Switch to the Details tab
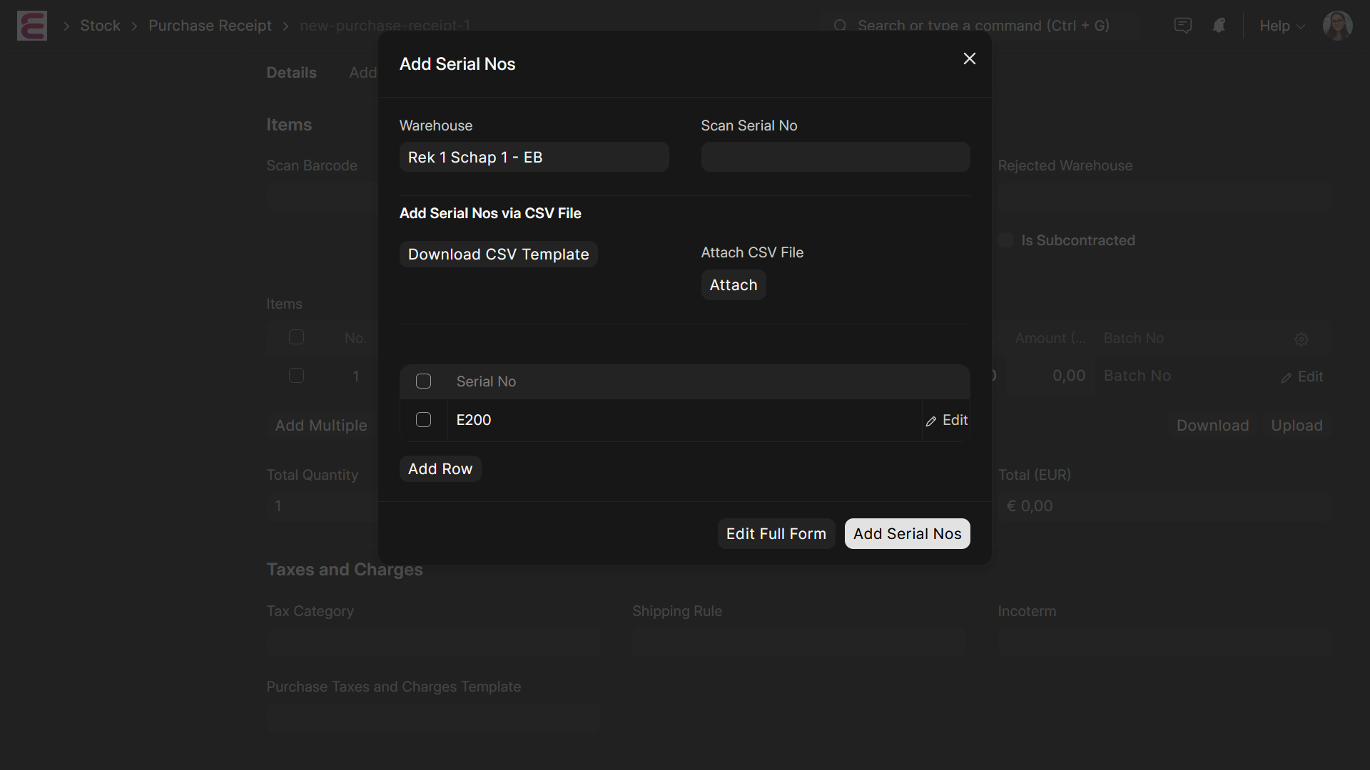The image size is (1370, 770). 291,72
